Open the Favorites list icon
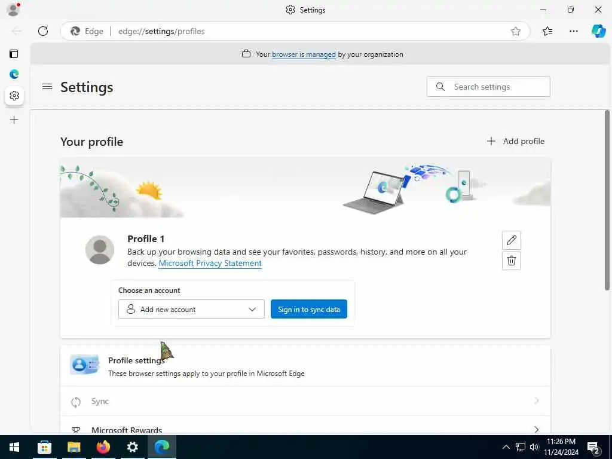Image resolution: width=612 pixels, height=459 pixels. pos(547,31)
